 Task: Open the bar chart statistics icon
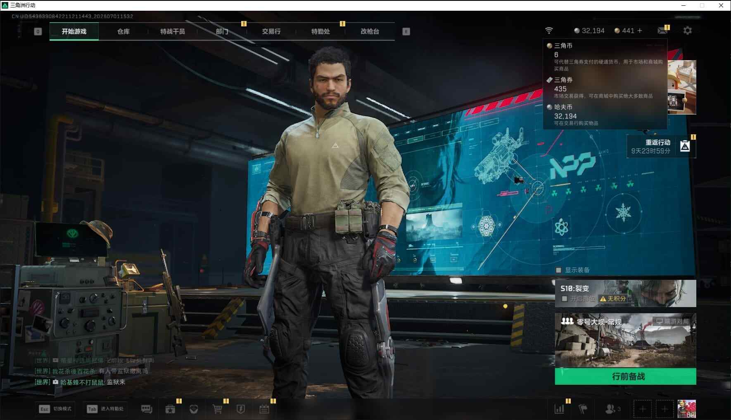click(x=559, y=409)
